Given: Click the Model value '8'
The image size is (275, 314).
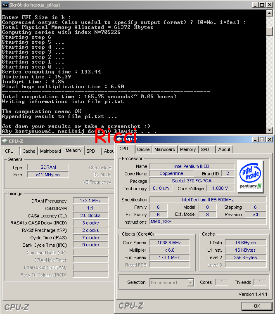Looking at the screenshot, I should click(x=208, y=207).
